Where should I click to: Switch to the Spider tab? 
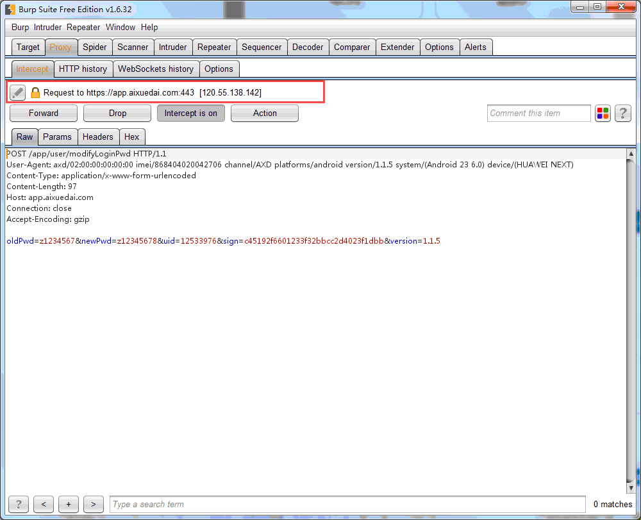pyautogui.click(x=94, y=47)
